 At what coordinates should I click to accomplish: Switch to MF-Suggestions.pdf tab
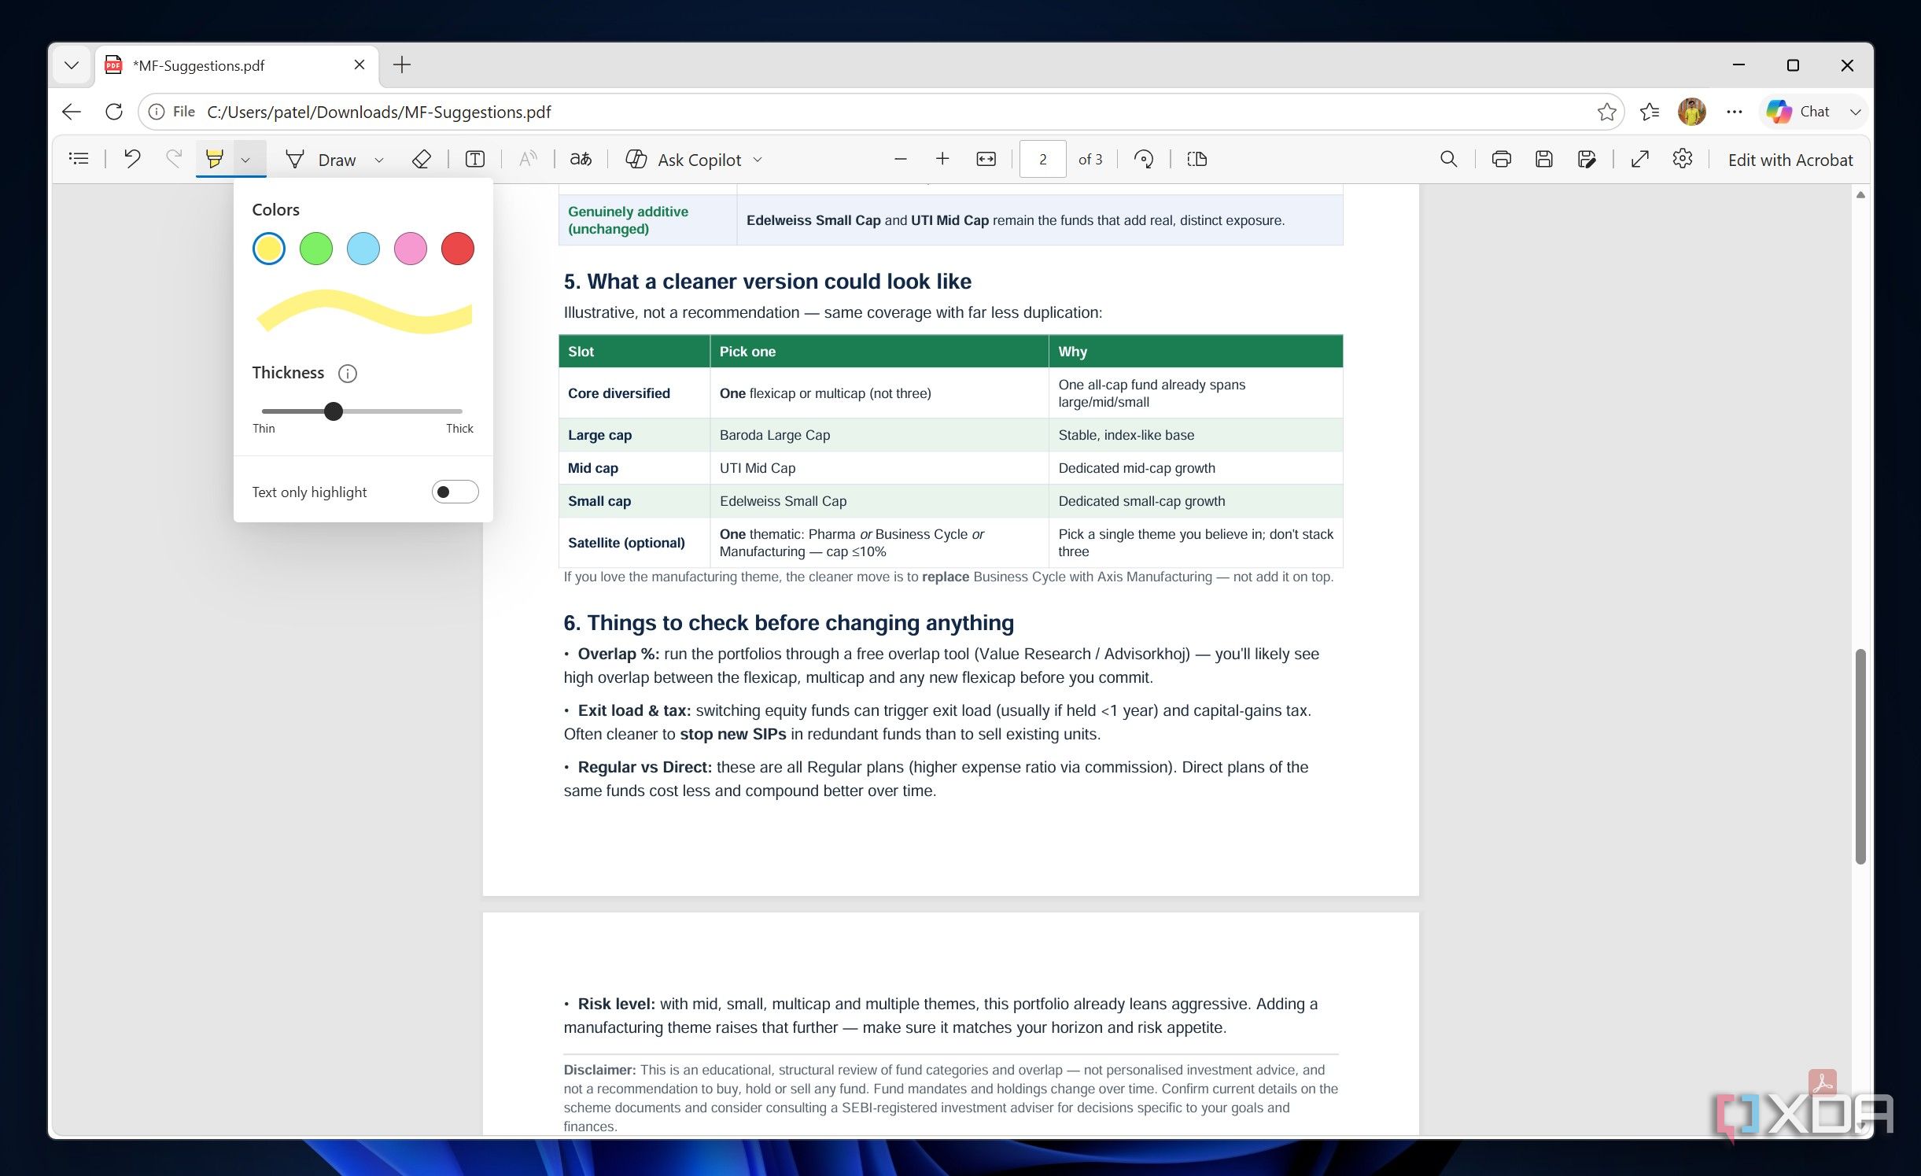[x=236, y=65]
